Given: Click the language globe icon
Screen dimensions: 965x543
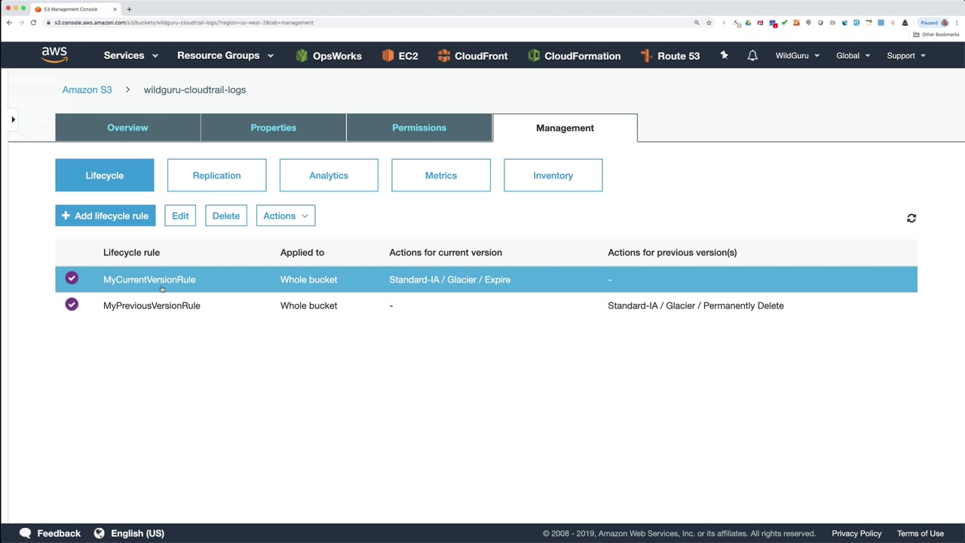Looking at the screenshot, I should (x=99, y=533).
